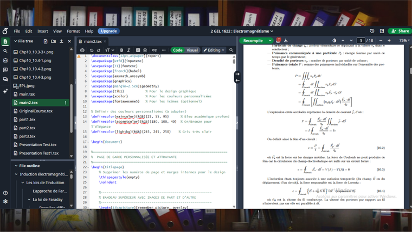The width and height of the screenshot is (412, 232).
Task: Open the Insert menu
Action: (x=43, y=31)
